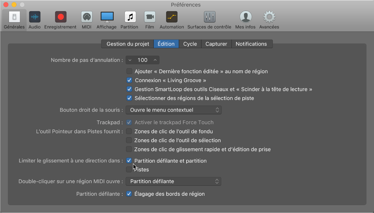Toggle Élagage des bords de région
374x213 pixels.
click(129, 194)
